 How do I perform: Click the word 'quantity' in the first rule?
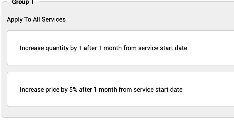57,48
